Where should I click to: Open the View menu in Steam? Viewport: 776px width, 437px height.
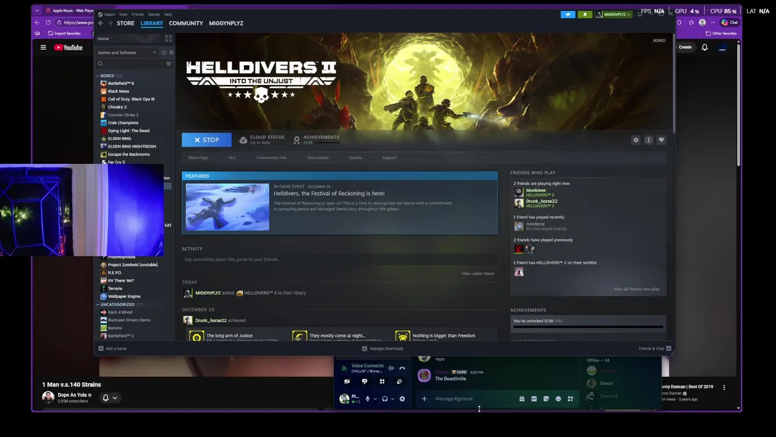click(x=123, y=14)
